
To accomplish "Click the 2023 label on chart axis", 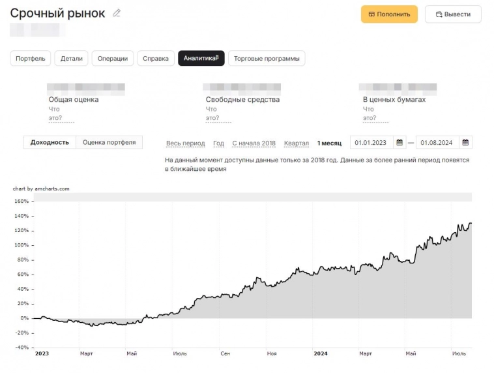I will (x=42, y=353).
